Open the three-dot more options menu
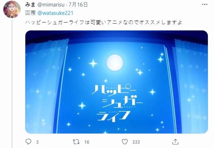This screenshot has width=214, height=148. pyautogui.click(x=205, y=4)
